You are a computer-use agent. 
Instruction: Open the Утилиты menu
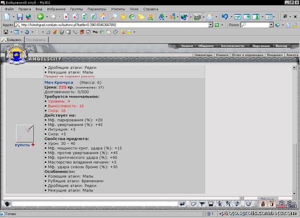point(118,9)
